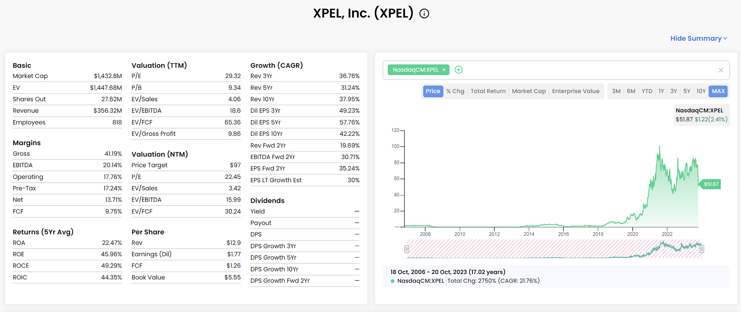Click the Rev Fwd 2Yr label
The height and width of the screenshot is (312, 741).
268,145
